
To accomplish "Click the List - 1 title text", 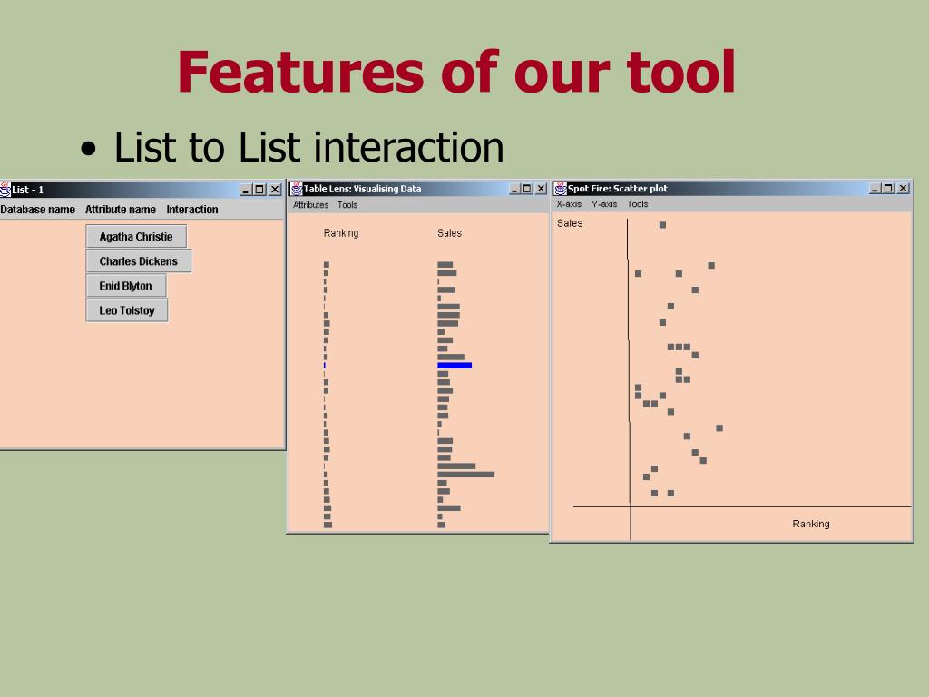I will tap(28, 191).
